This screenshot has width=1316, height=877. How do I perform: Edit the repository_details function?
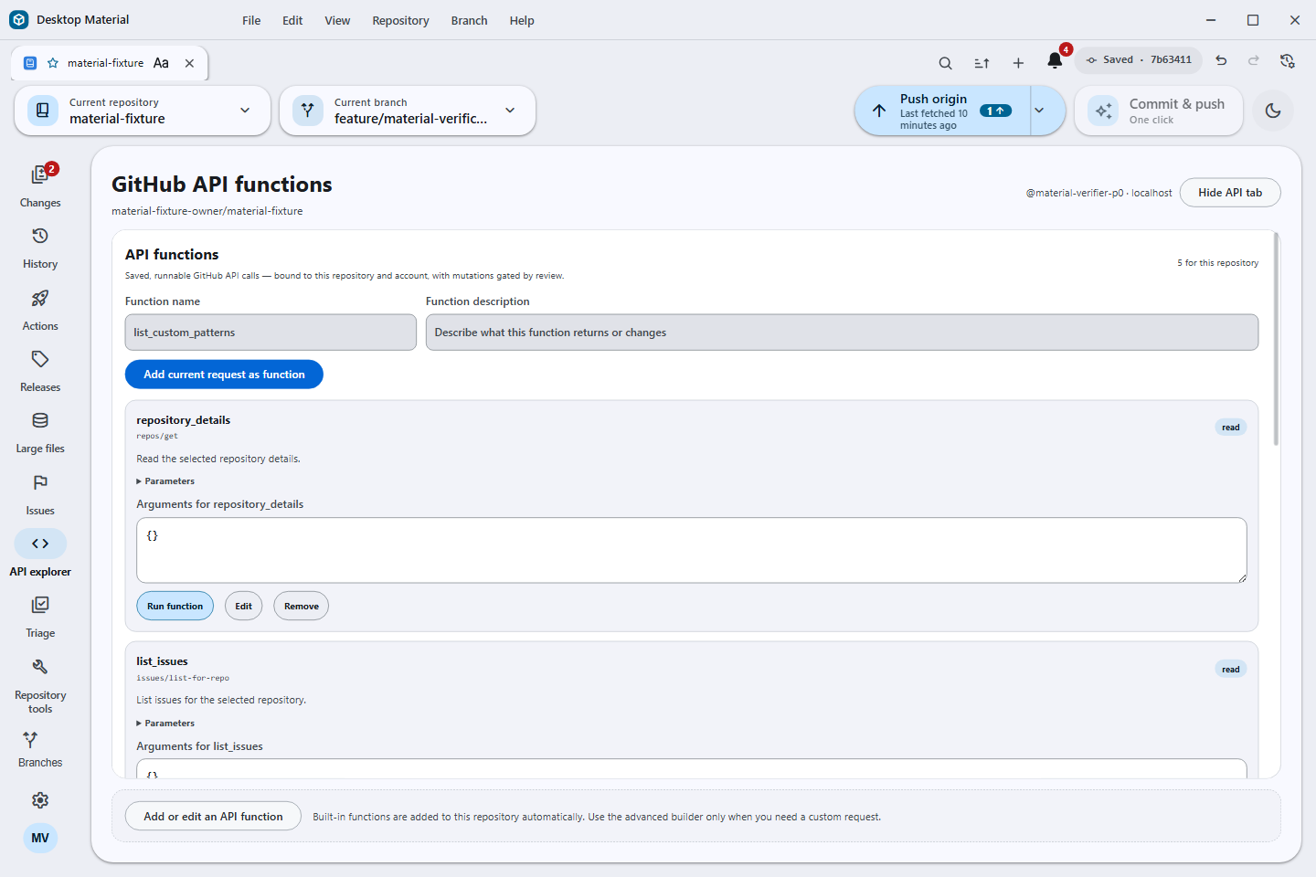(x=243, y=607)
